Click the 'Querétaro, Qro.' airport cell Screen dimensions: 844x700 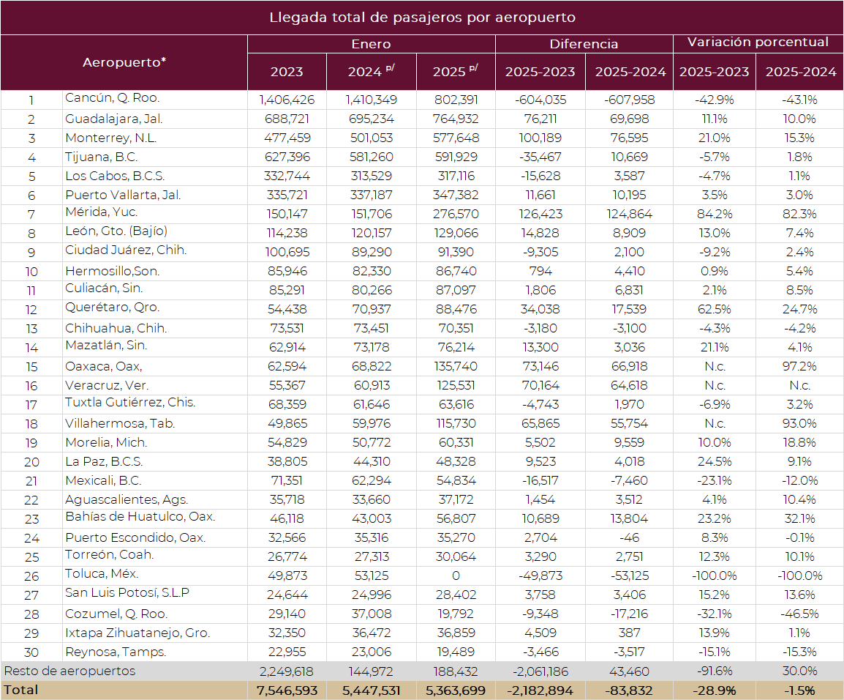[112, 308]
